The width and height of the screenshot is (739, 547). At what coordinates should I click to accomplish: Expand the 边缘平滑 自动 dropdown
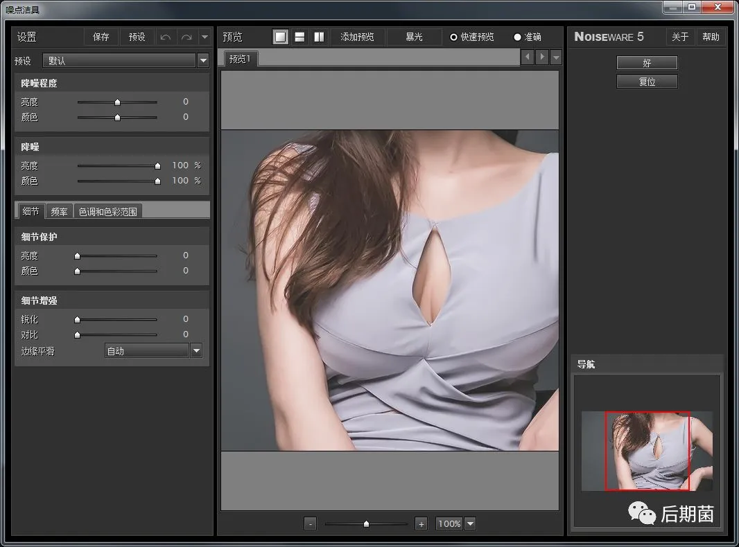pyautogui.click(x=196, y=351)
